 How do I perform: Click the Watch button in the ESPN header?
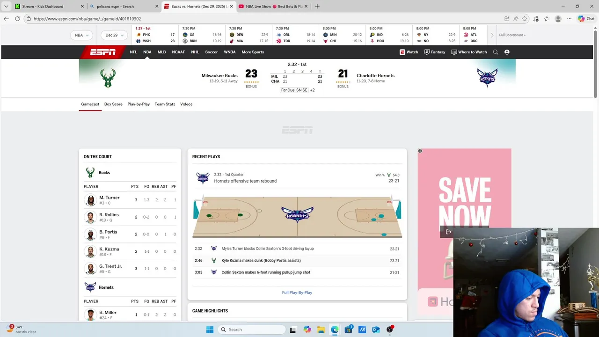coord(409,52)
